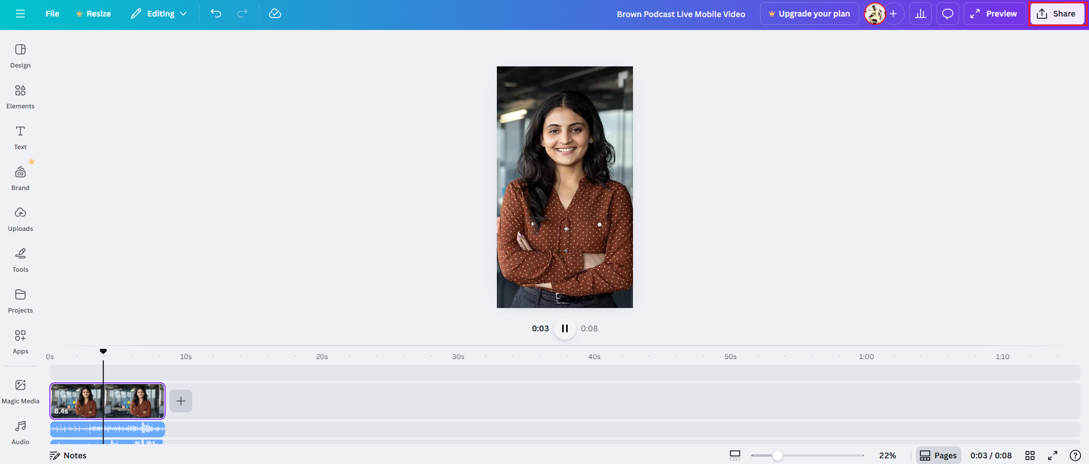
Task: Open the hamburger main menu
Action: point(20,14)
